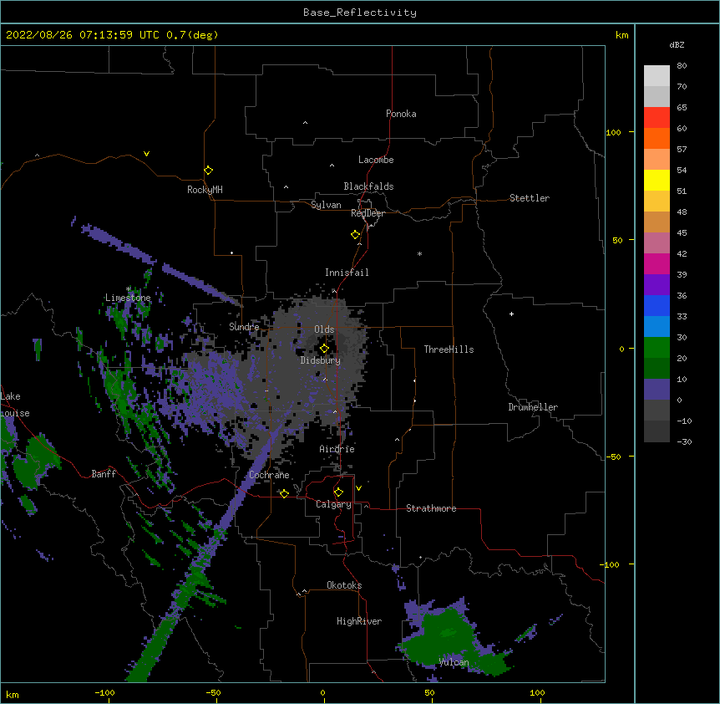Image resolution: width=720 pixels, height=704 pixels.
Task: Click the white plus marker north of Drumheller
Action: coord(511,314)
